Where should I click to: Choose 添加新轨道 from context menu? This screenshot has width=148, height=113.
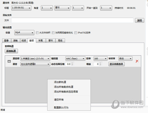pyautogui.click(x=69, y=82)
